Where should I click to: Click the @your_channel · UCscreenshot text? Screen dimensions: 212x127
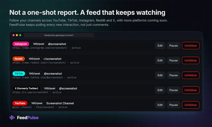click(x=33, y=107)
